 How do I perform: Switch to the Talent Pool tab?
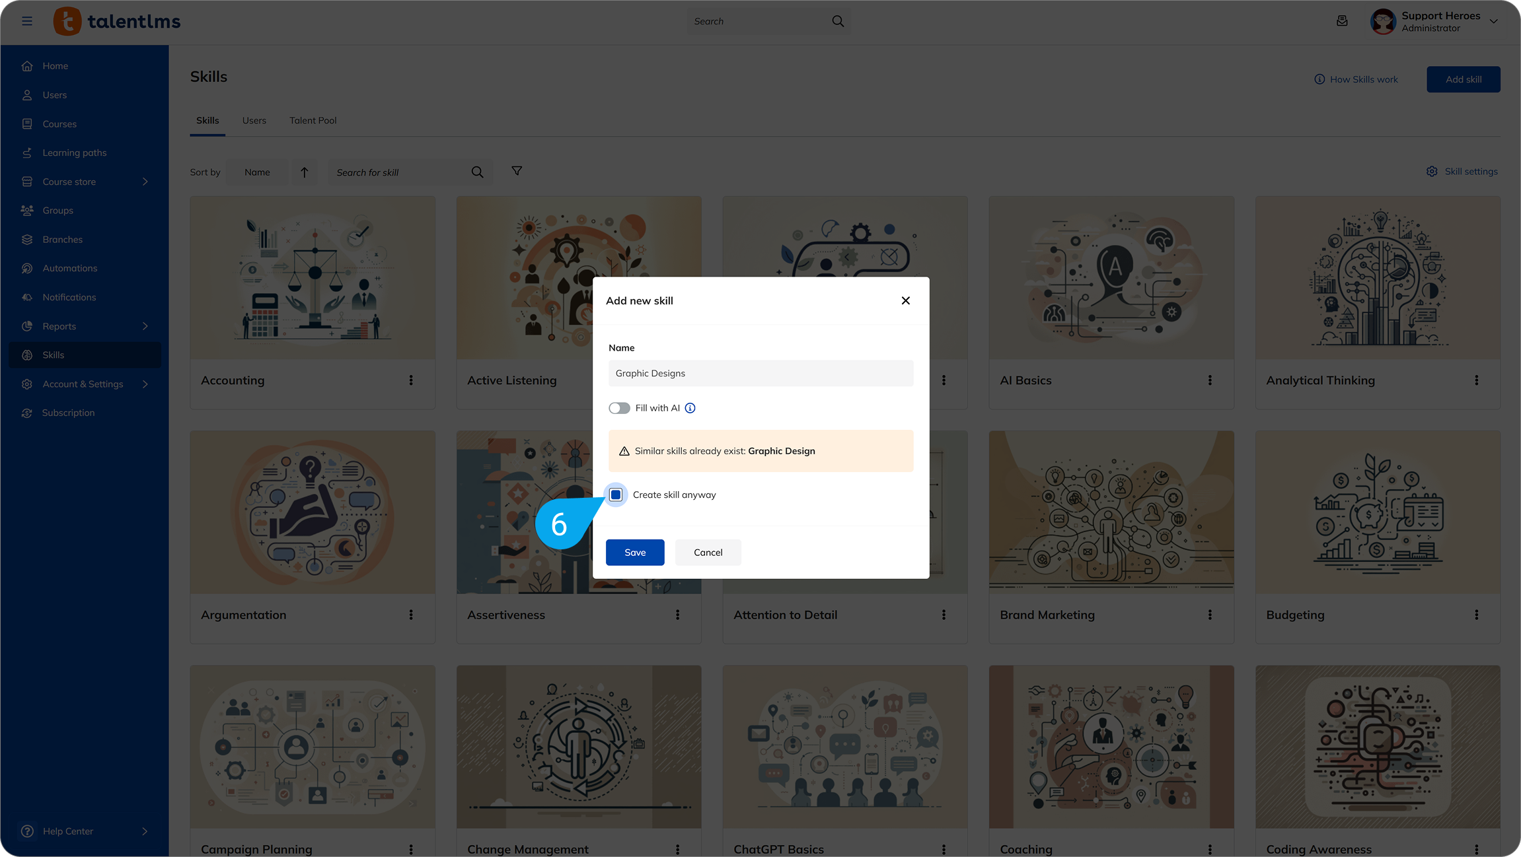tap(313, 120)
